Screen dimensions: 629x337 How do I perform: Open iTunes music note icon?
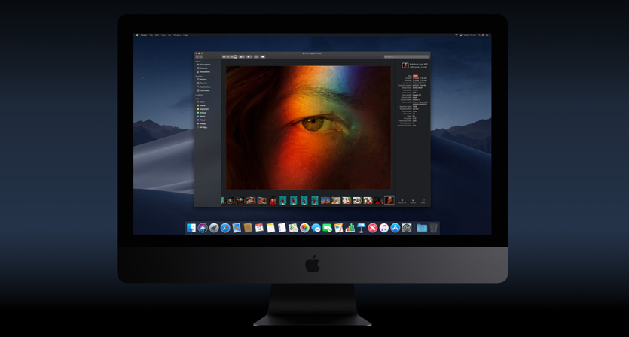pos(384,228)
